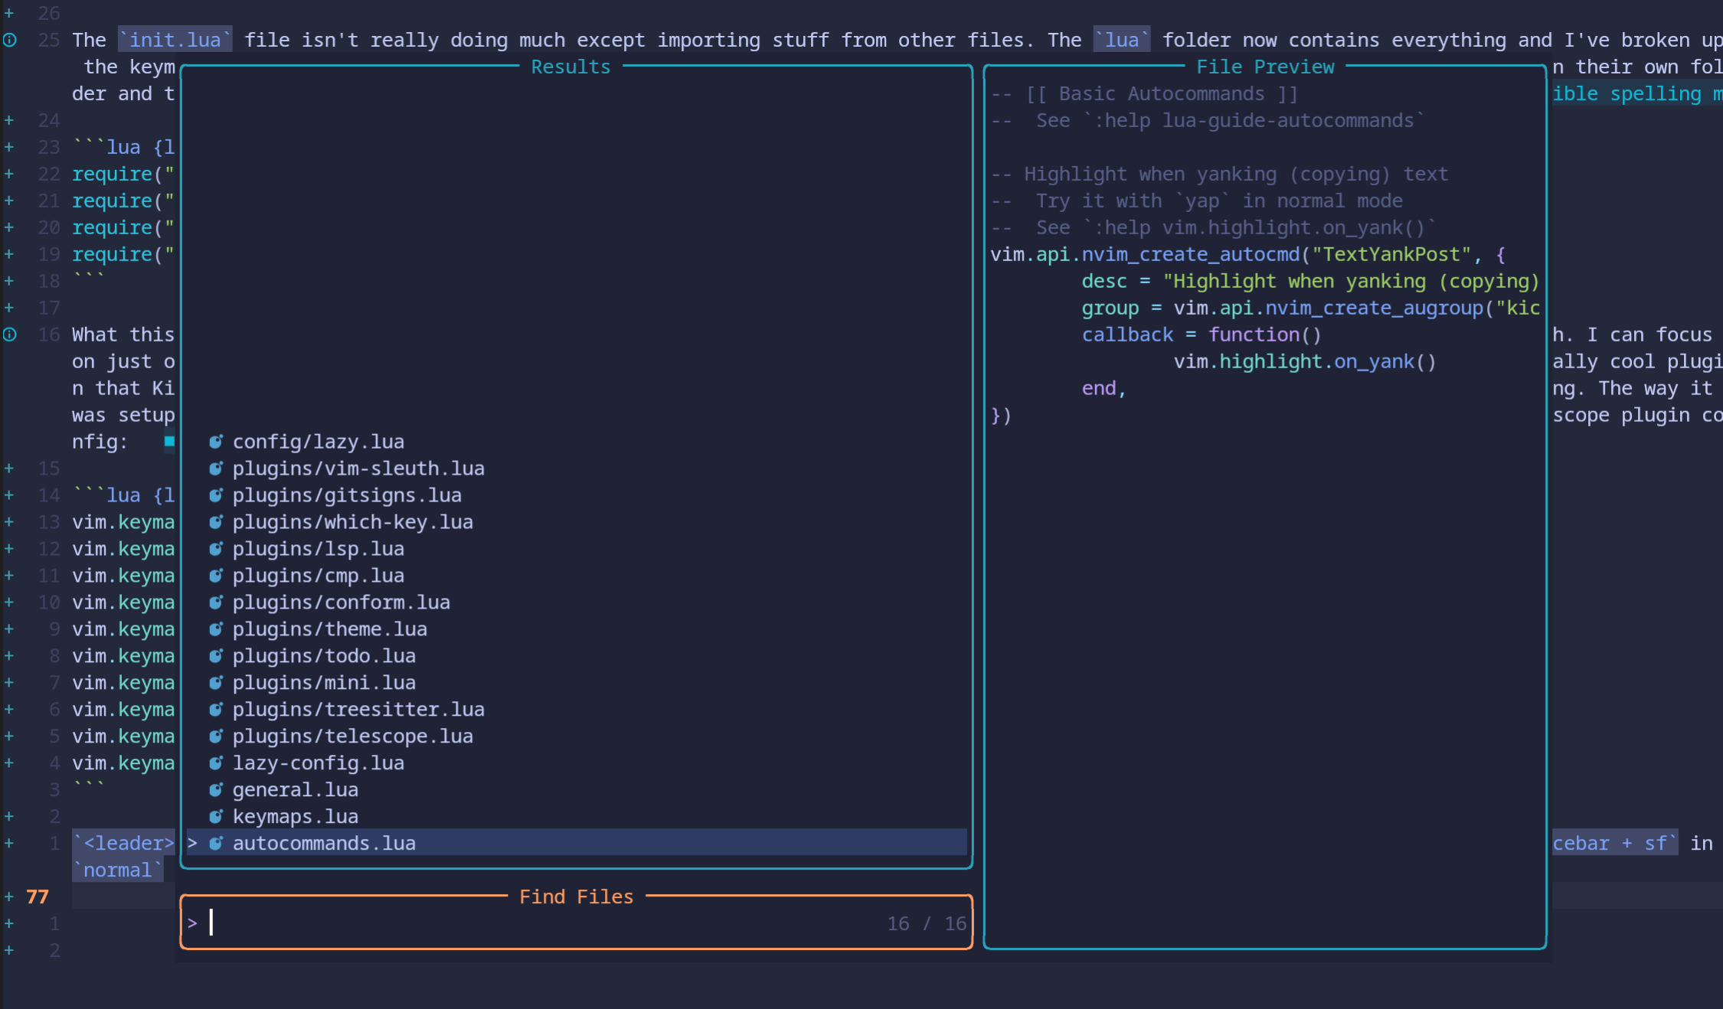Pick plugins/cmp.lua in the list
1723x1009 pixels.
tap(319, 576)
